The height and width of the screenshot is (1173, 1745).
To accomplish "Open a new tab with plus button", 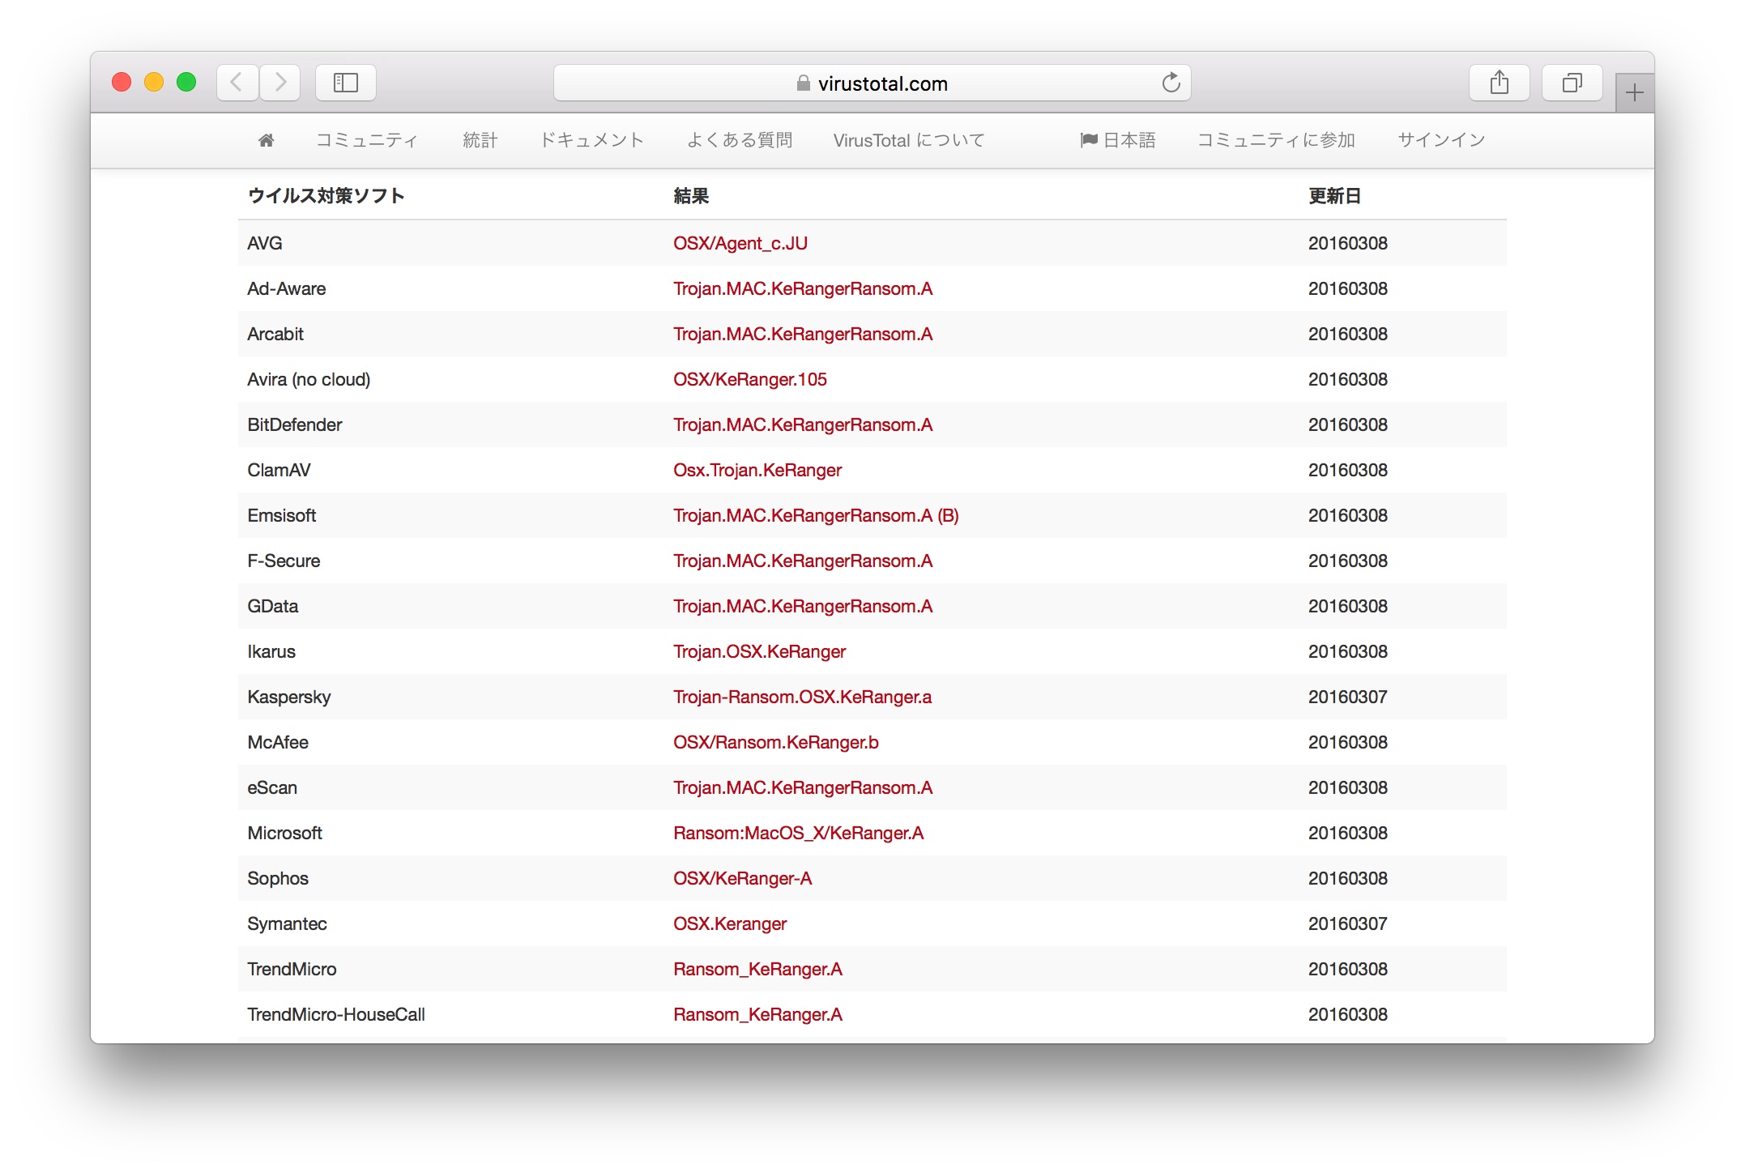I will point(1634,93).
